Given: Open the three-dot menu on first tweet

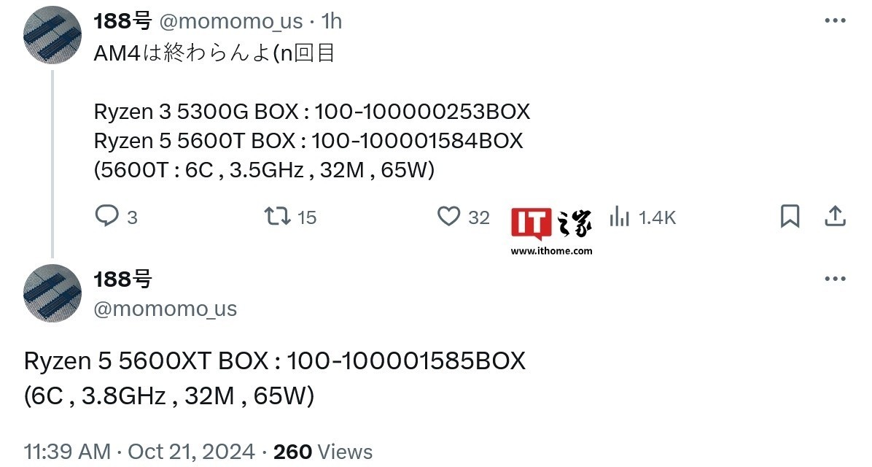Looking at the screenshot, I should point(835,20).
